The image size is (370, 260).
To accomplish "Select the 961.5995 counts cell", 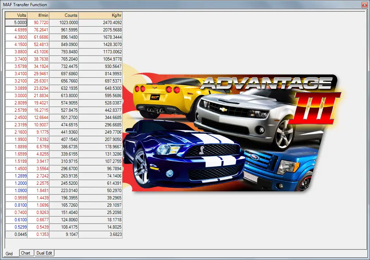I will coord(64,30).
